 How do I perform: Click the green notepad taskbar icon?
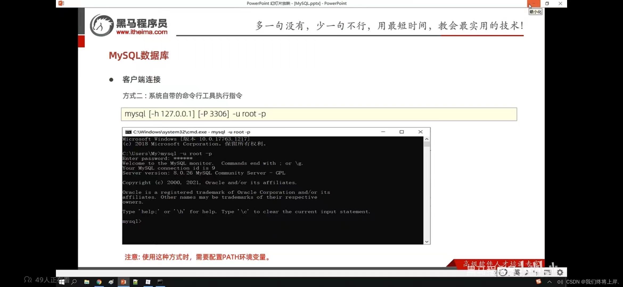(136, 282)
